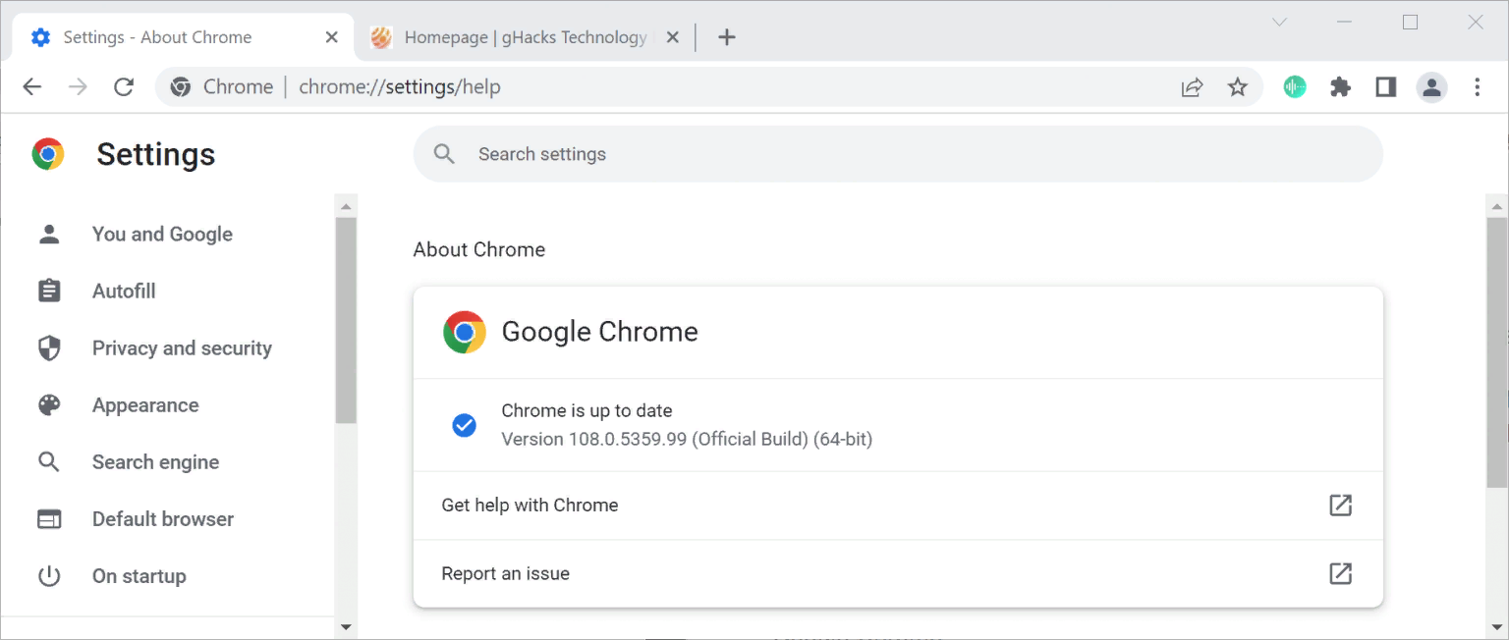Select Appearance settings section
This screenshot has height=640, width=1509.
coord(145,405)
